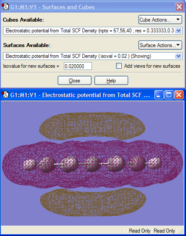Viewport: 186px width, 236px height.
Task: Enable Add views for new surfaces
Action: click(x=119, y=66)
